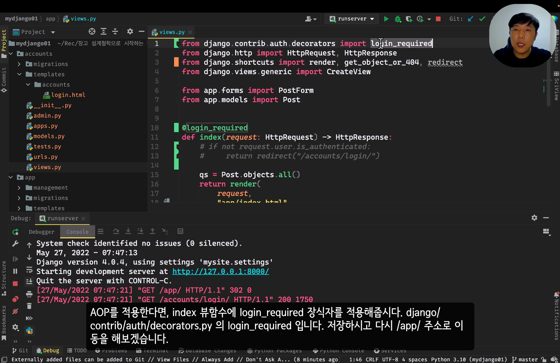Clear console with the trash icon
Viewport: 560px width, 363px height.
coord(29,306)
